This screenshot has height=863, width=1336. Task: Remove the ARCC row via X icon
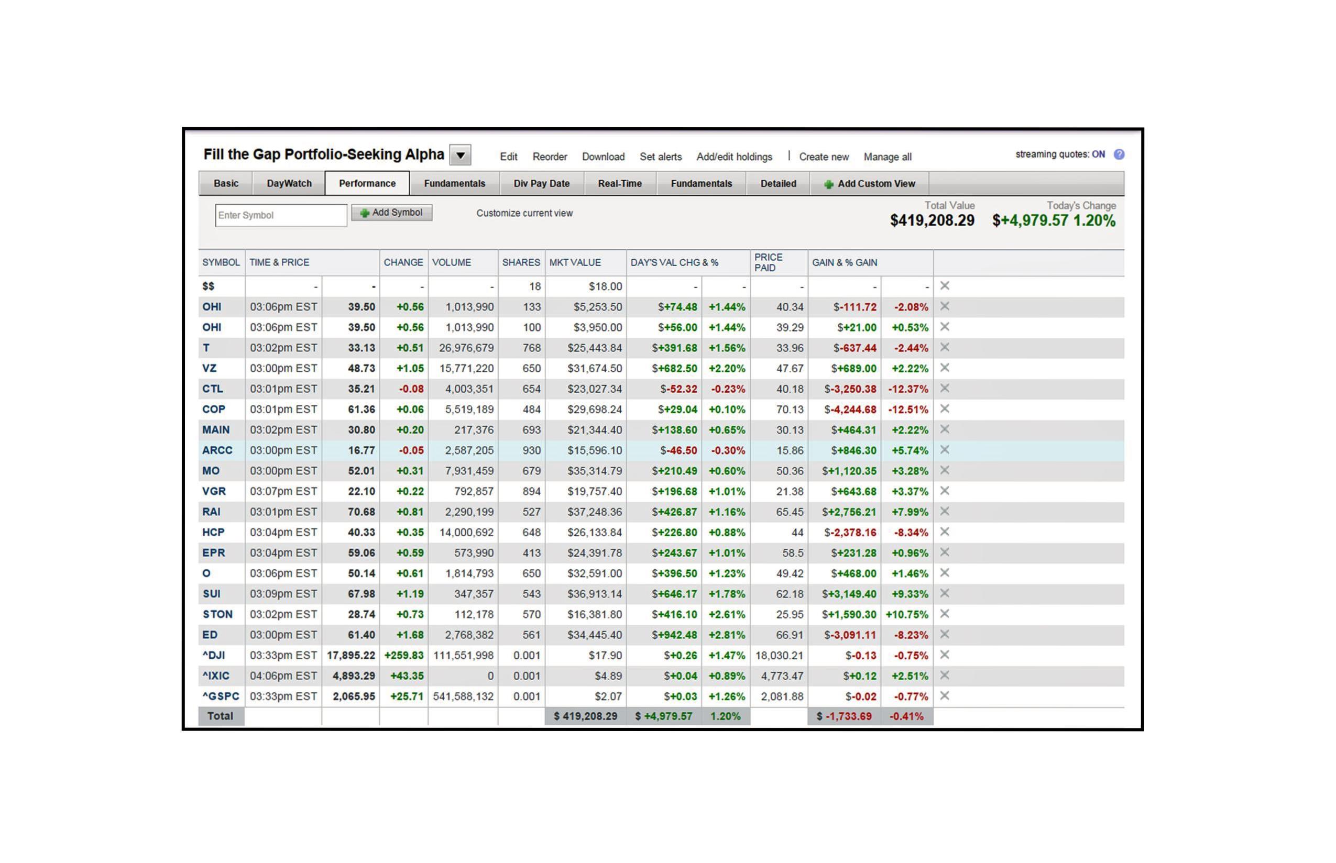[x=944, y=450]
